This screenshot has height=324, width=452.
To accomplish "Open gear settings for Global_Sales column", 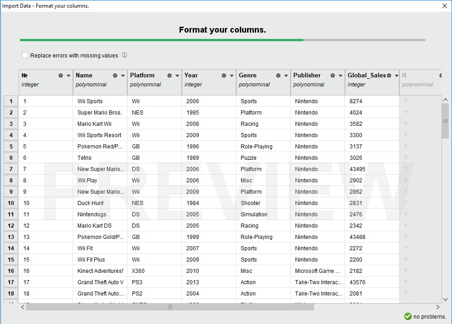I will click(x=389, y=76).
